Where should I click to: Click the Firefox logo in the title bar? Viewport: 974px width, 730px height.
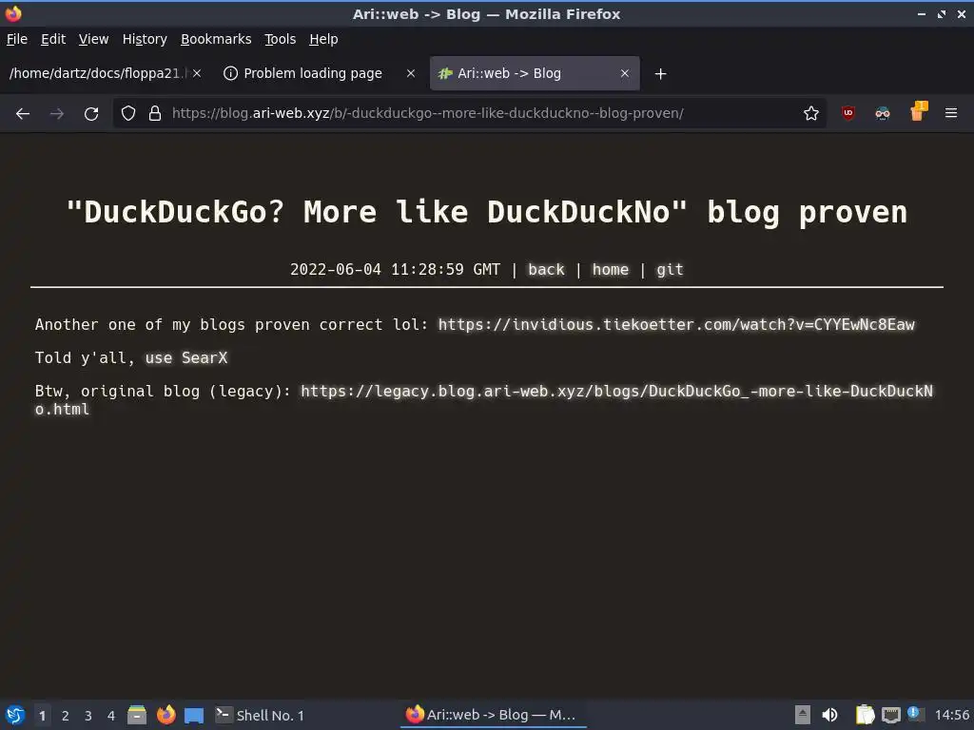point(13,13)
